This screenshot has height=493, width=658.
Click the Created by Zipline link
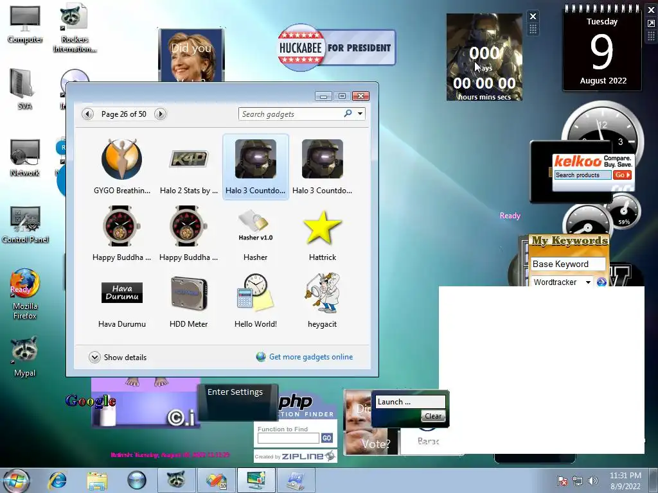pos(295,456)
